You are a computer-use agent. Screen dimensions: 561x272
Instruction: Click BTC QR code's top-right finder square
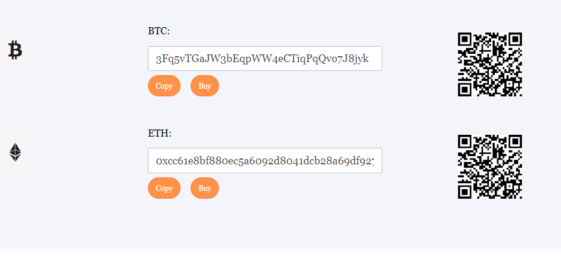(515, 39)
